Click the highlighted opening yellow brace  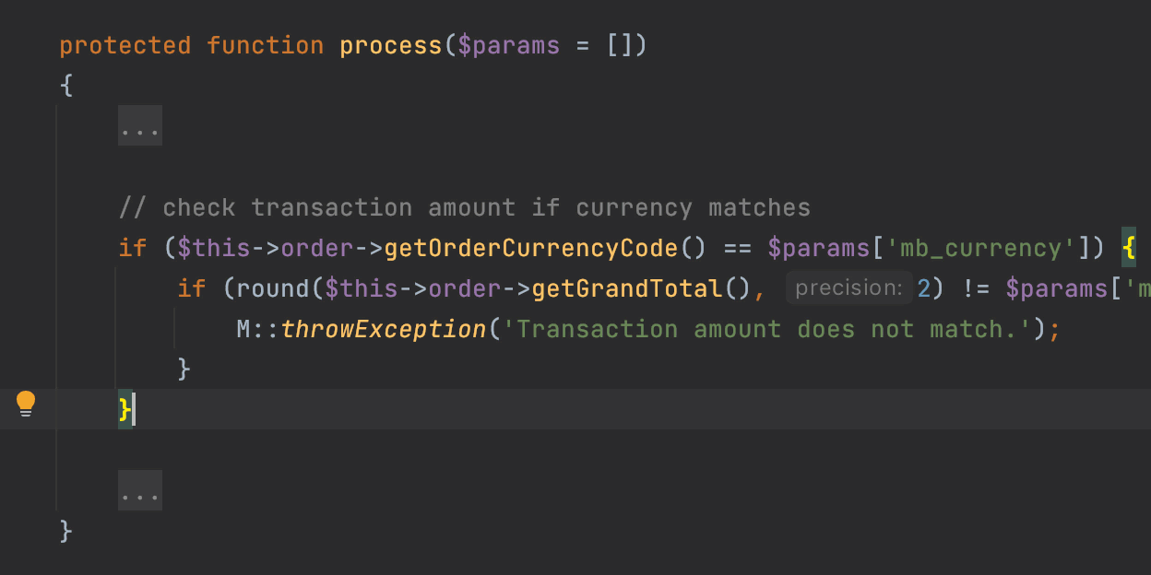tap(1128, 248)
